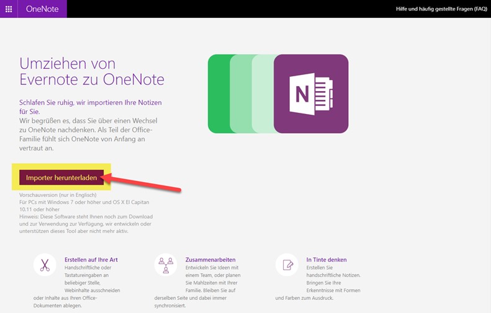Click the pen note icon for In Tinte denken
Viewport: 491px width, 313px height.
[x=287, y=265]
